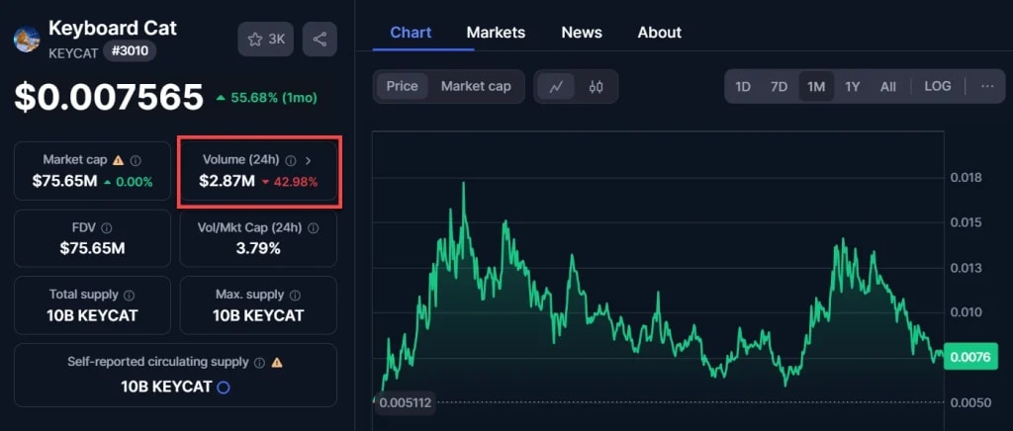Enable LOG scale on chart
1013x431 pixels.
[937, 86]
